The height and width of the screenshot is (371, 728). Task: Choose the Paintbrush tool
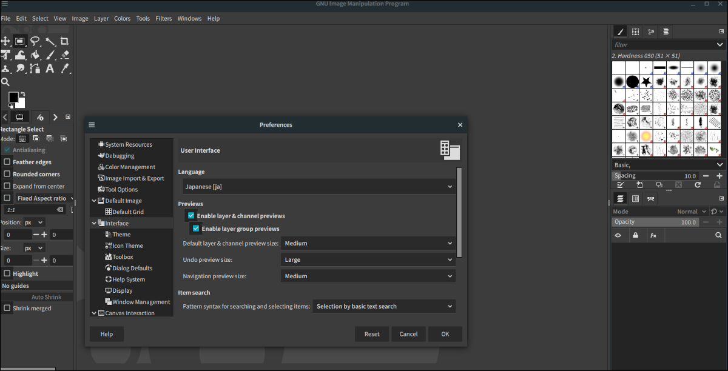point(50,55)
